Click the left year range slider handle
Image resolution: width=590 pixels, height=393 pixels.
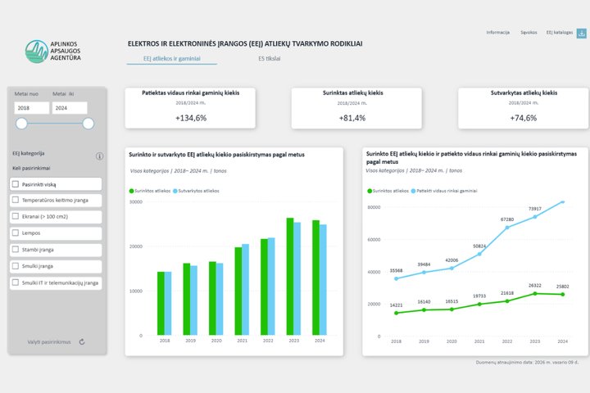(x=21, y=124)
